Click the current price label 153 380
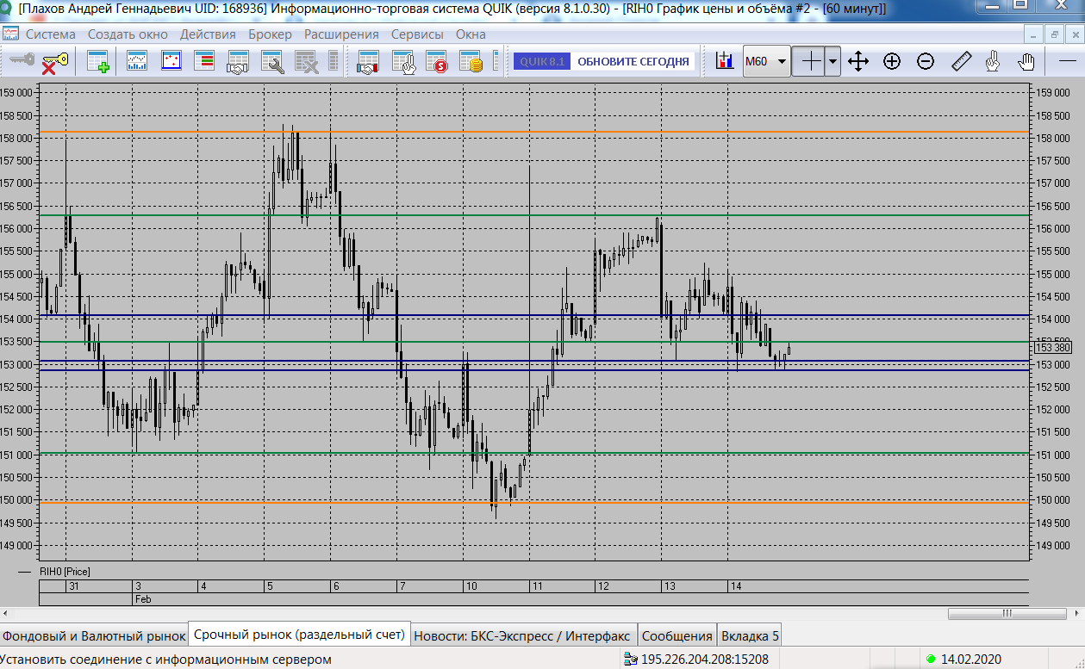The image size is (1085, 669). click(1052, 347)
